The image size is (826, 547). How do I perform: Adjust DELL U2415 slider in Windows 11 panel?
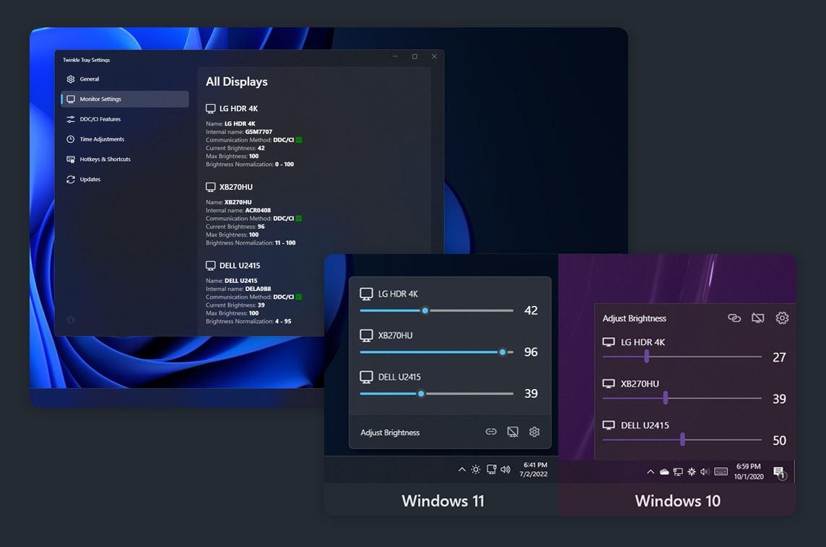tap(437, 394)
